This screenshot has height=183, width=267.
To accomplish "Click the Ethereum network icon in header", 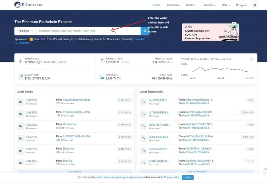I will (255, 5).
